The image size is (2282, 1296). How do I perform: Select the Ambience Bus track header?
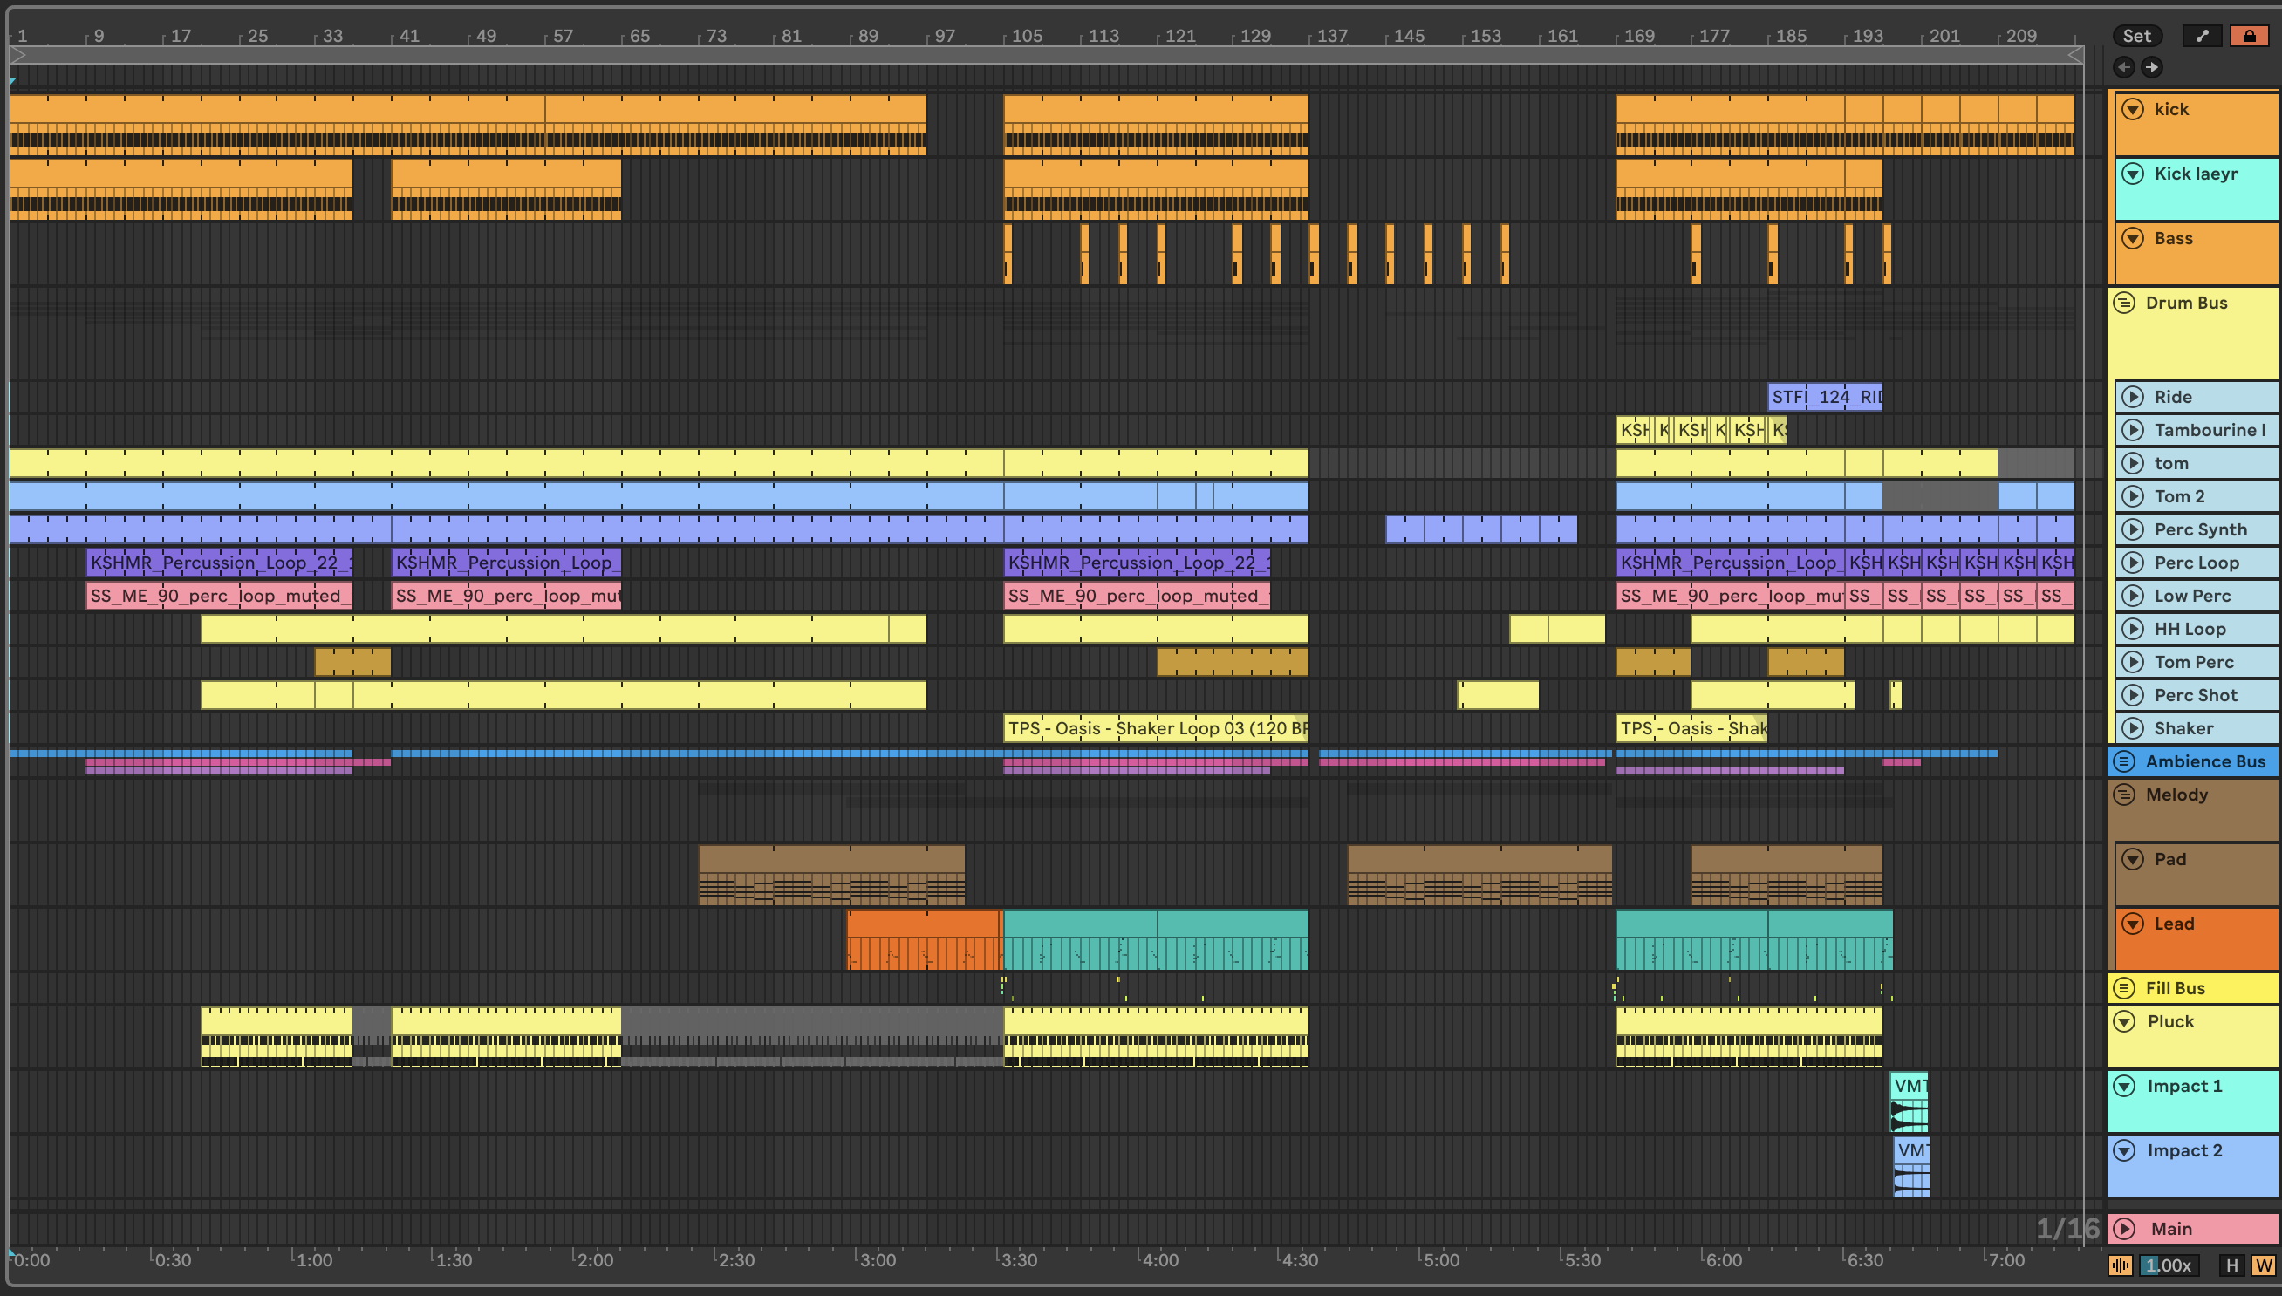tap(2193, 761)
